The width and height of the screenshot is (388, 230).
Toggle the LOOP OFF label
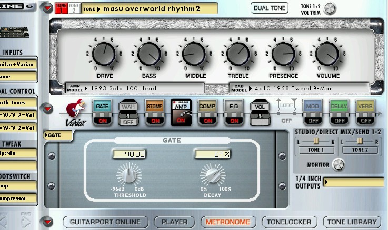(286, 121)
